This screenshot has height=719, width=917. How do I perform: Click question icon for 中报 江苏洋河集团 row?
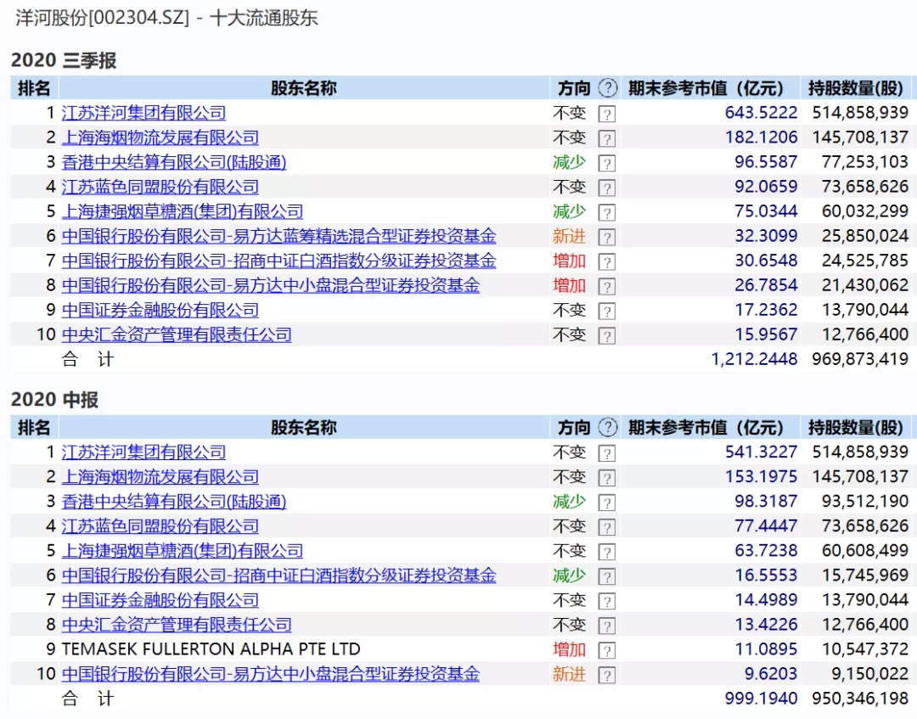tap(606, 453)
